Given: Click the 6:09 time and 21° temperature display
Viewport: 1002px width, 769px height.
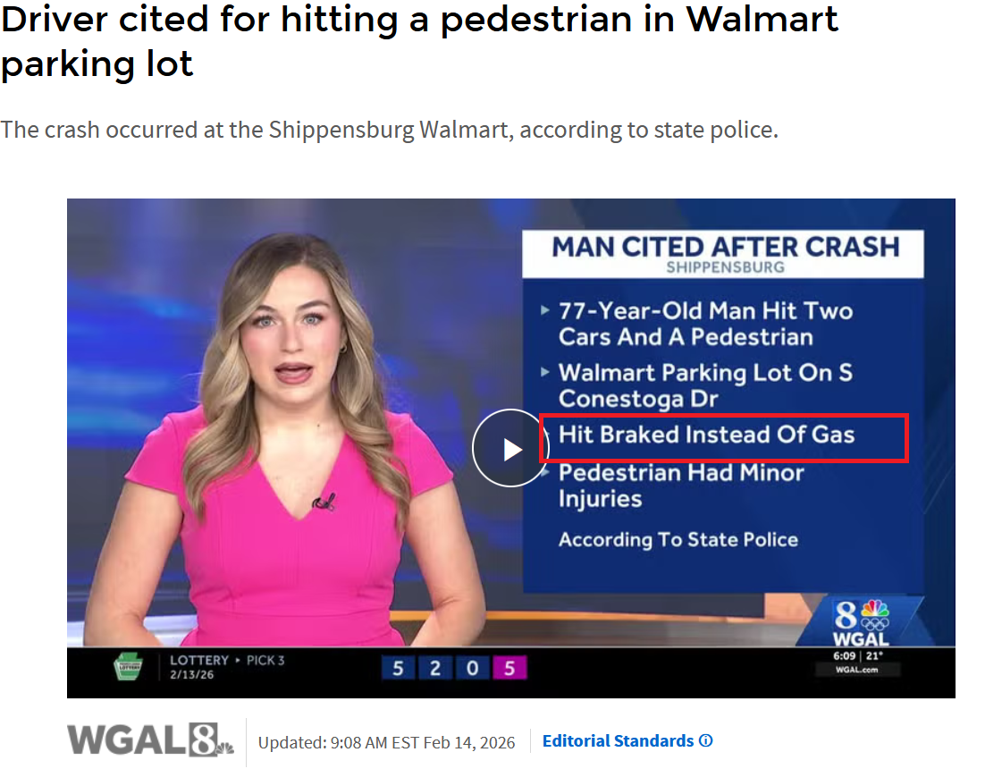Looking at the screenshot, I should coord(857,655).
